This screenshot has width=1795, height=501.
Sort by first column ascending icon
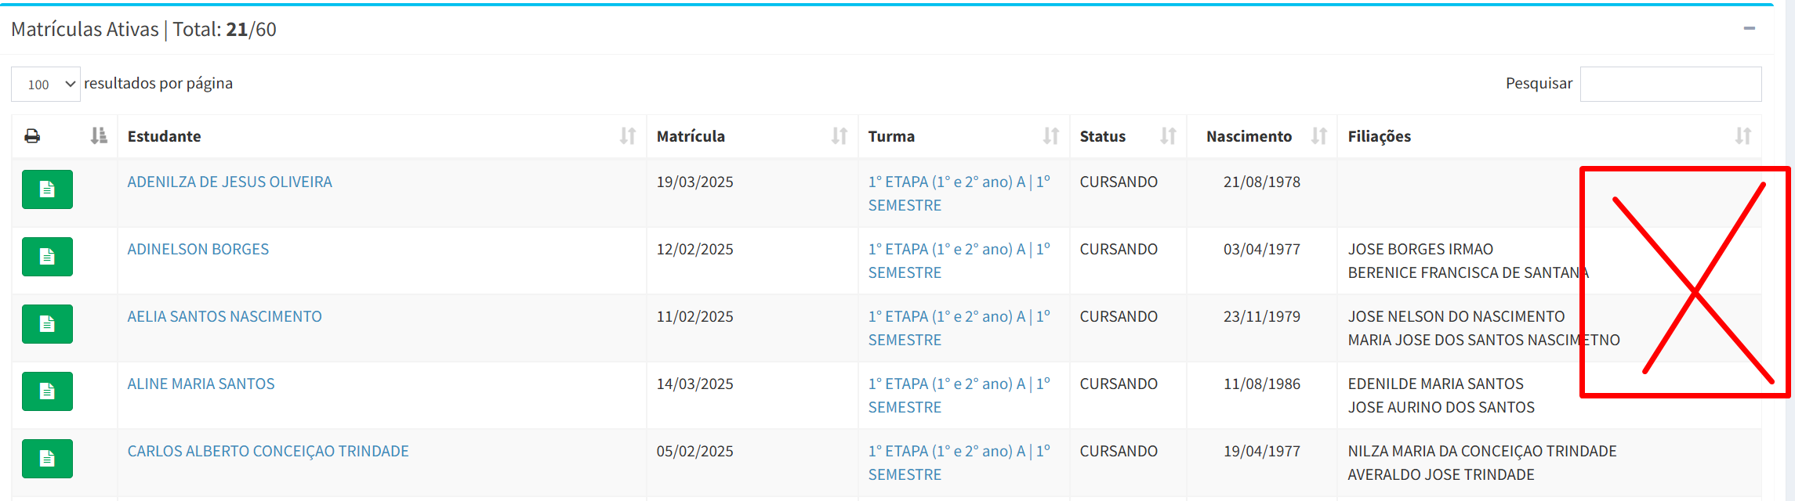[x=99, y=136]
